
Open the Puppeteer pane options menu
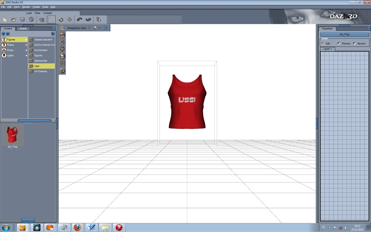pyautogui.click(x=369, y=28)
